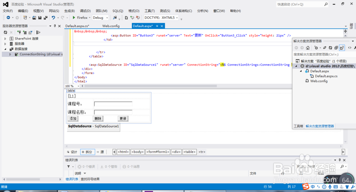Click the Undo arrow icon
This screenshot has height=192, width=356.
coord(53,17)
